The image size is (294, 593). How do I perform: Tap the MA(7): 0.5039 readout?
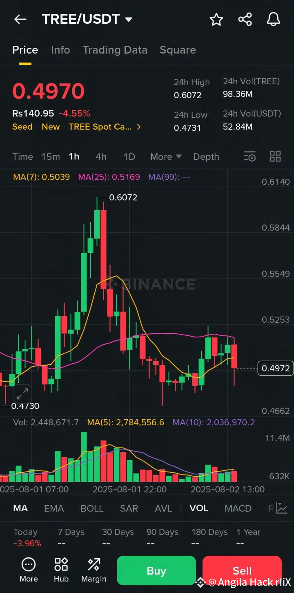(x=42, y=177)
